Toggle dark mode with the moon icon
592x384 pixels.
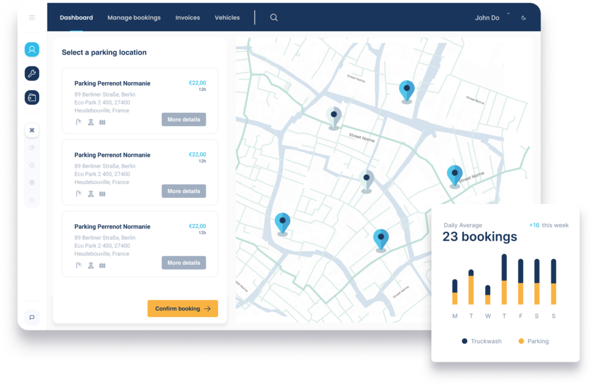[524, 18]
